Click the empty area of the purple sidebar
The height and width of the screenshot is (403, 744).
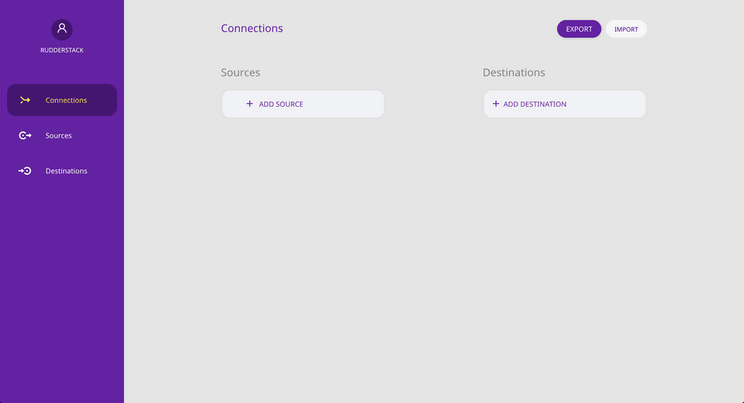coord(62,294)
